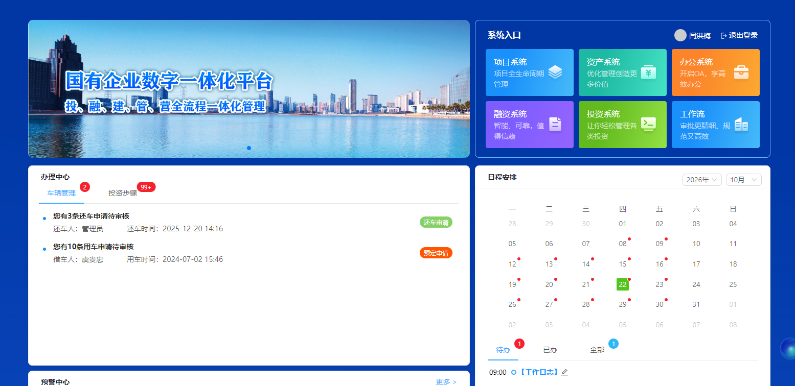
Task: Select the 待办 schedule tab
Action: pos(503,350)
